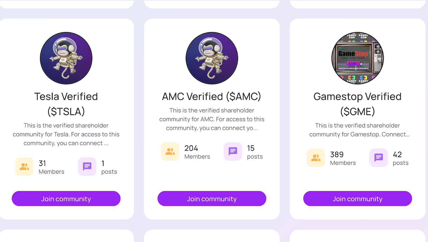Open the GameStop retro TV avatar
Screen dimensions: 428x242
point(358,58)
